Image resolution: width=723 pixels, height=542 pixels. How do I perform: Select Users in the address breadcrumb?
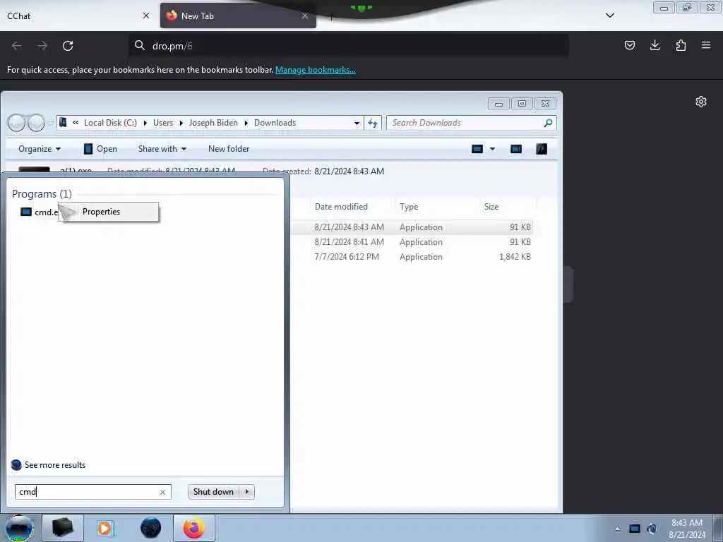[163, 123]
